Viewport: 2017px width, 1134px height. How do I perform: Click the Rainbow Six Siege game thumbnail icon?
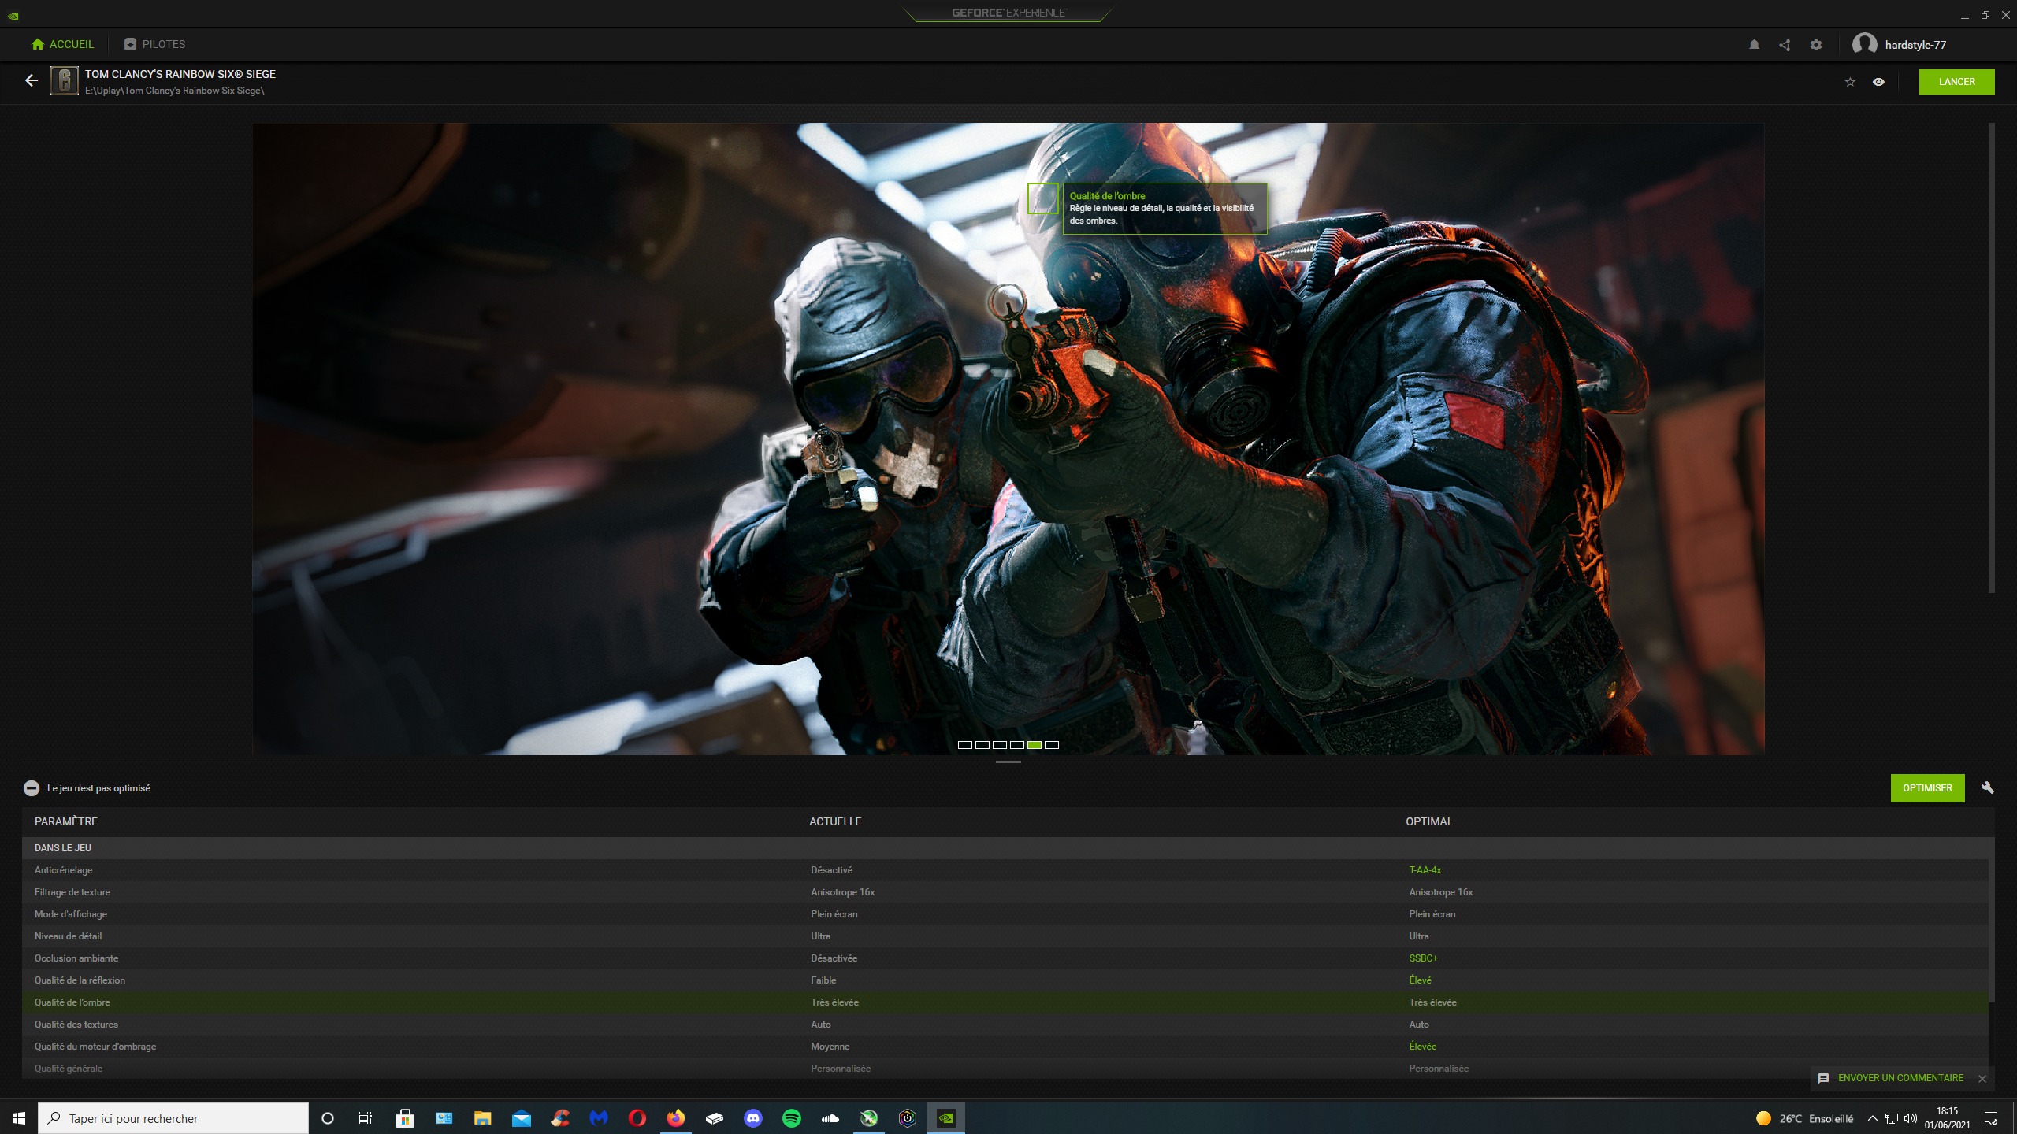(65, 80)
